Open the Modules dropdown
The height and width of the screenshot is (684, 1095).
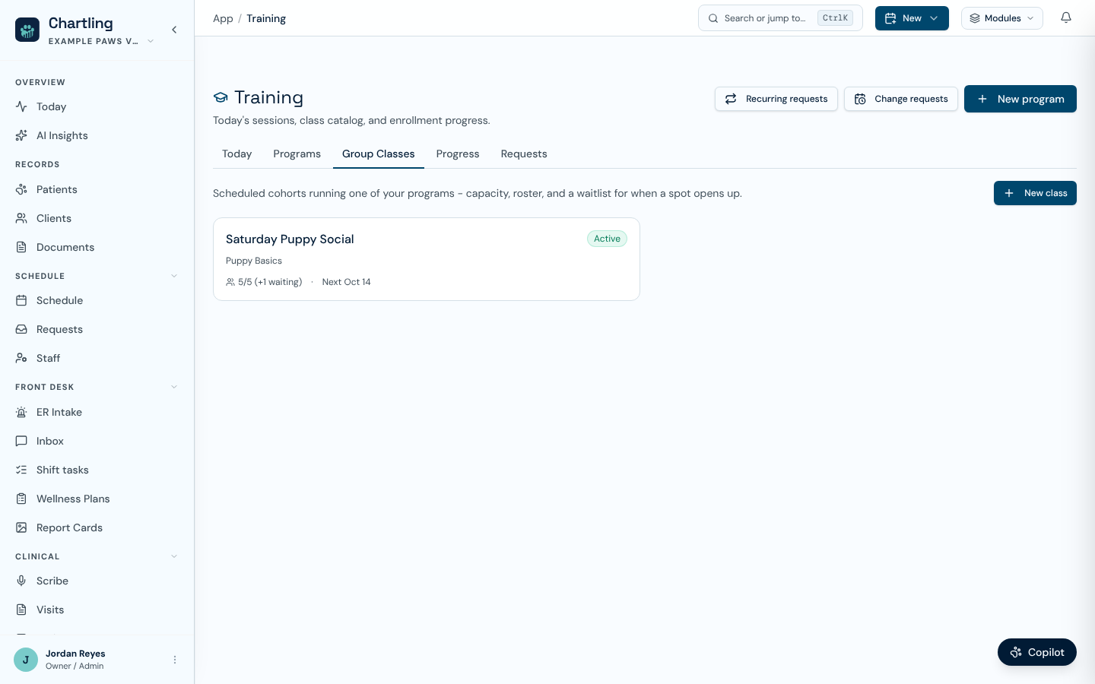click(1002, 18)
